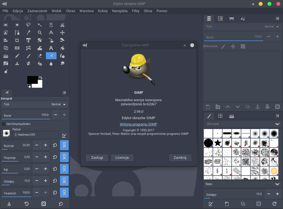Viewport: 283px width, 209px height.
Task: Click the black foreground color swatch
Action: click(32, 80)
